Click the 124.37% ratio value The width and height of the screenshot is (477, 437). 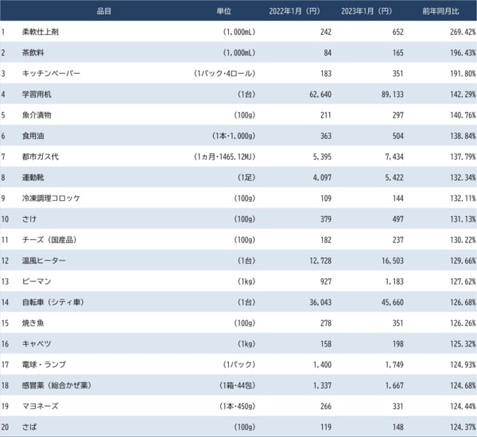[x=463, y=427]
